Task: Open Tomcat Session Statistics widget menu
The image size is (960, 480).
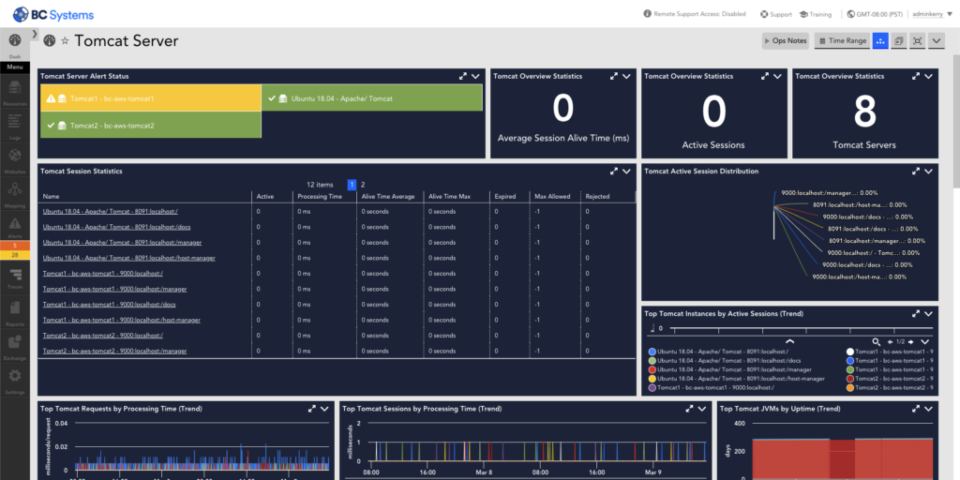Action: (626, 172)
